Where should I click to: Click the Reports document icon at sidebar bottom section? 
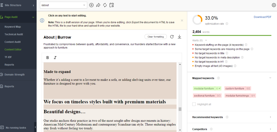[x=1, y=86]
